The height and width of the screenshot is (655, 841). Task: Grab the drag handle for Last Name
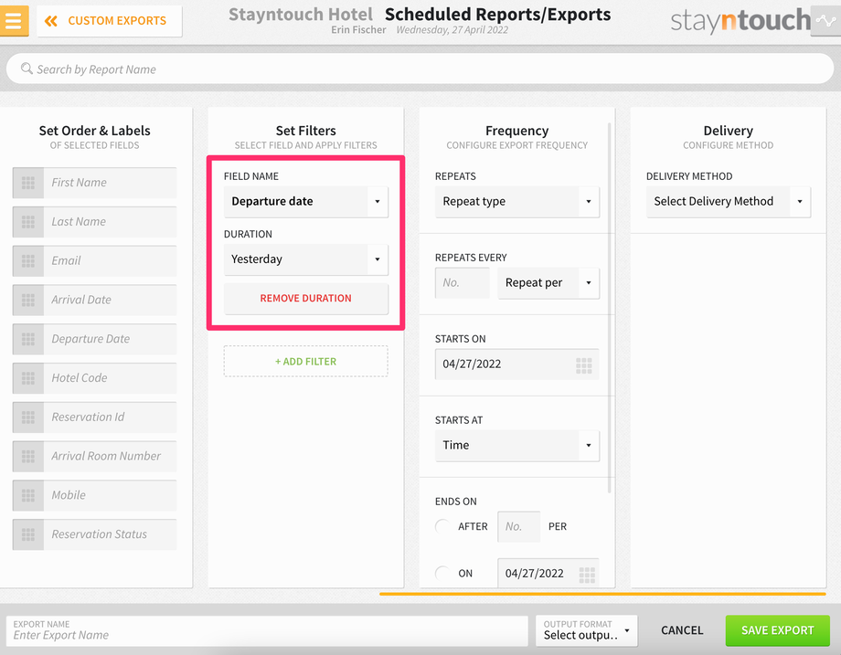click(28, 222)
